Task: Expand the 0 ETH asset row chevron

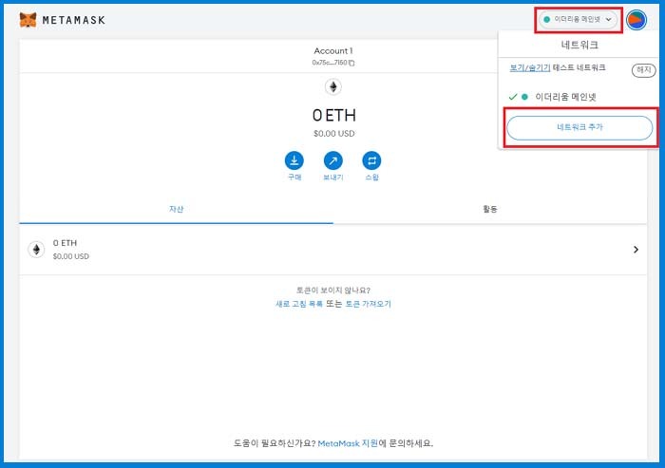Action: 636,250
